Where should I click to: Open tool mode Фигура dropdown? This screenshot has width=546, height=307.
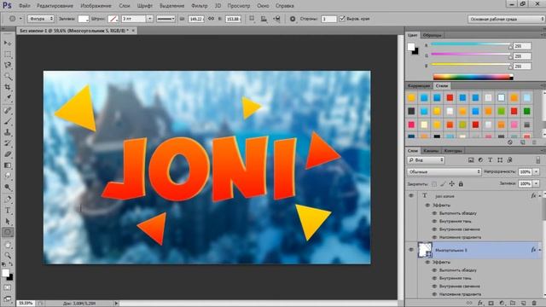[41, 19]
